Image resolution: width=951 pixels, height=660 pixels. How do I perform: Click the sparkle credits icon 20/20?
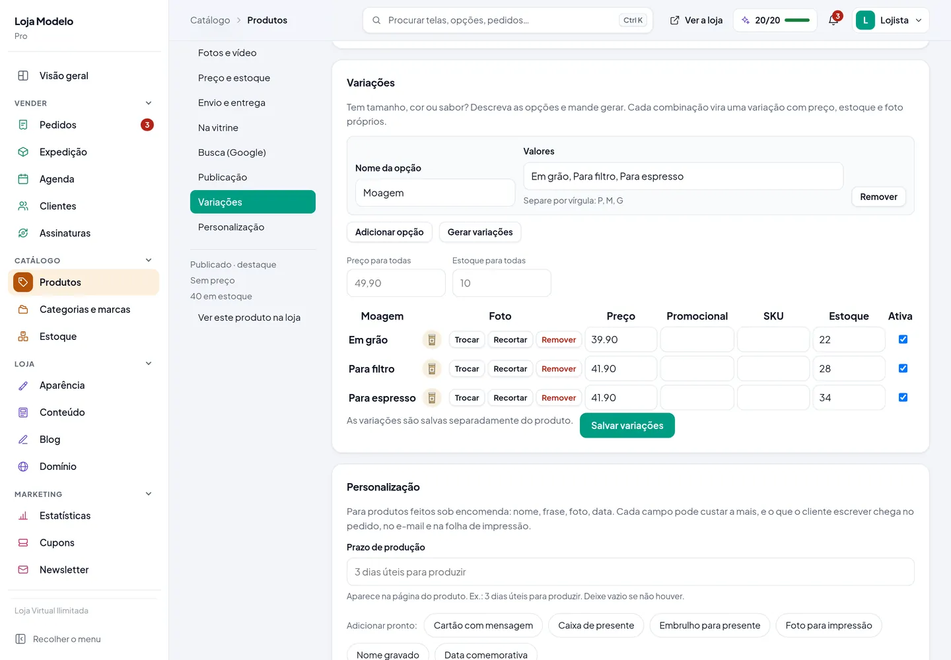point(746,20)
